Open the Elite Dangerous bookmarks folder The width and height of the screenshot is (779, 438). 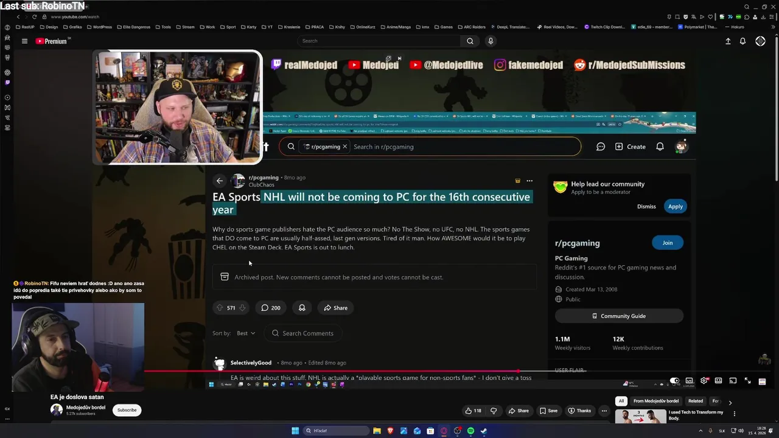point(133,27)
